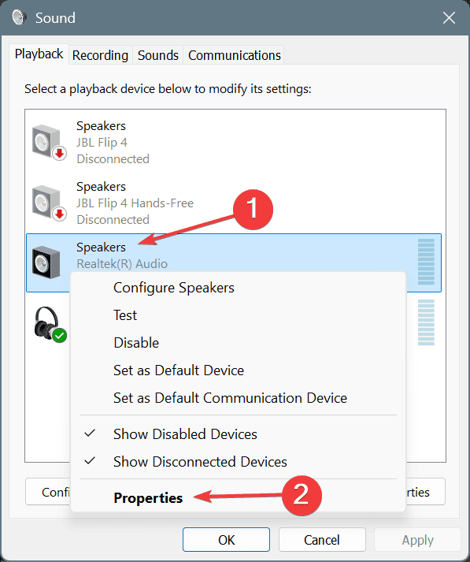The width and height of the screenshot is (470, 562).
Task: Click the JBL Flip 4 Hands-Free speaker icon
Action: coord(49,203)
